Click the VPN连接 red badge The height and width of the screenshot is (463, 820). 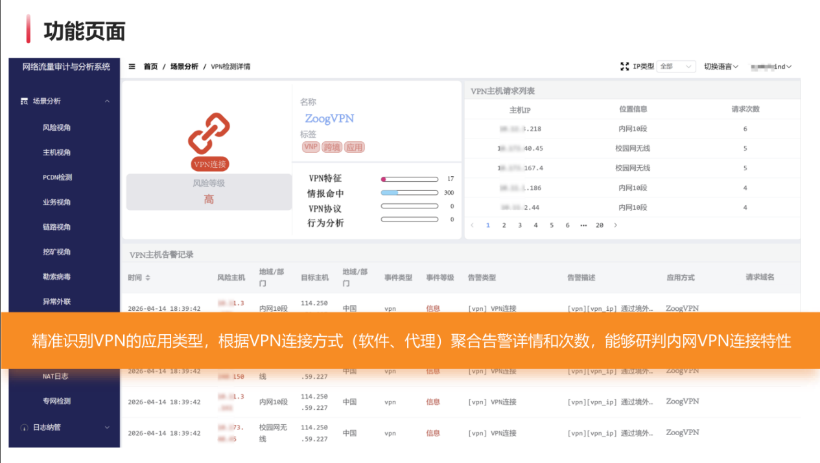tap(210, 164)
